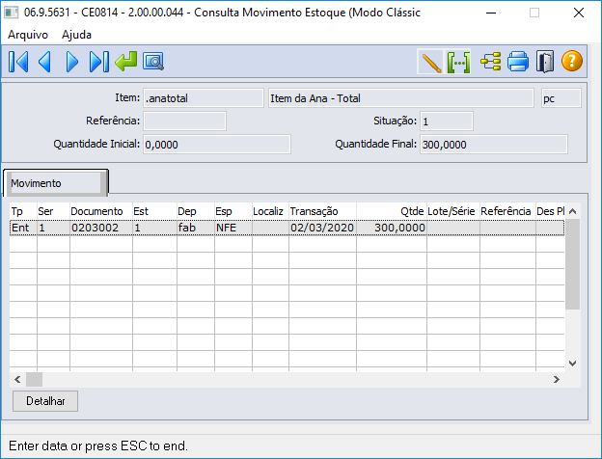Click the Referência column header in grid
602x459 pixels.
tap(507, 211)
